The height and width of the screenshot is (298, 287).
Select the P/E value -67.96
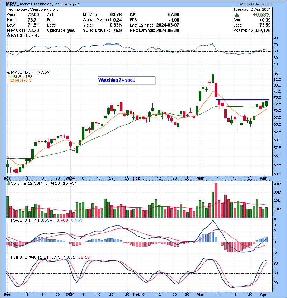point(173,15)
